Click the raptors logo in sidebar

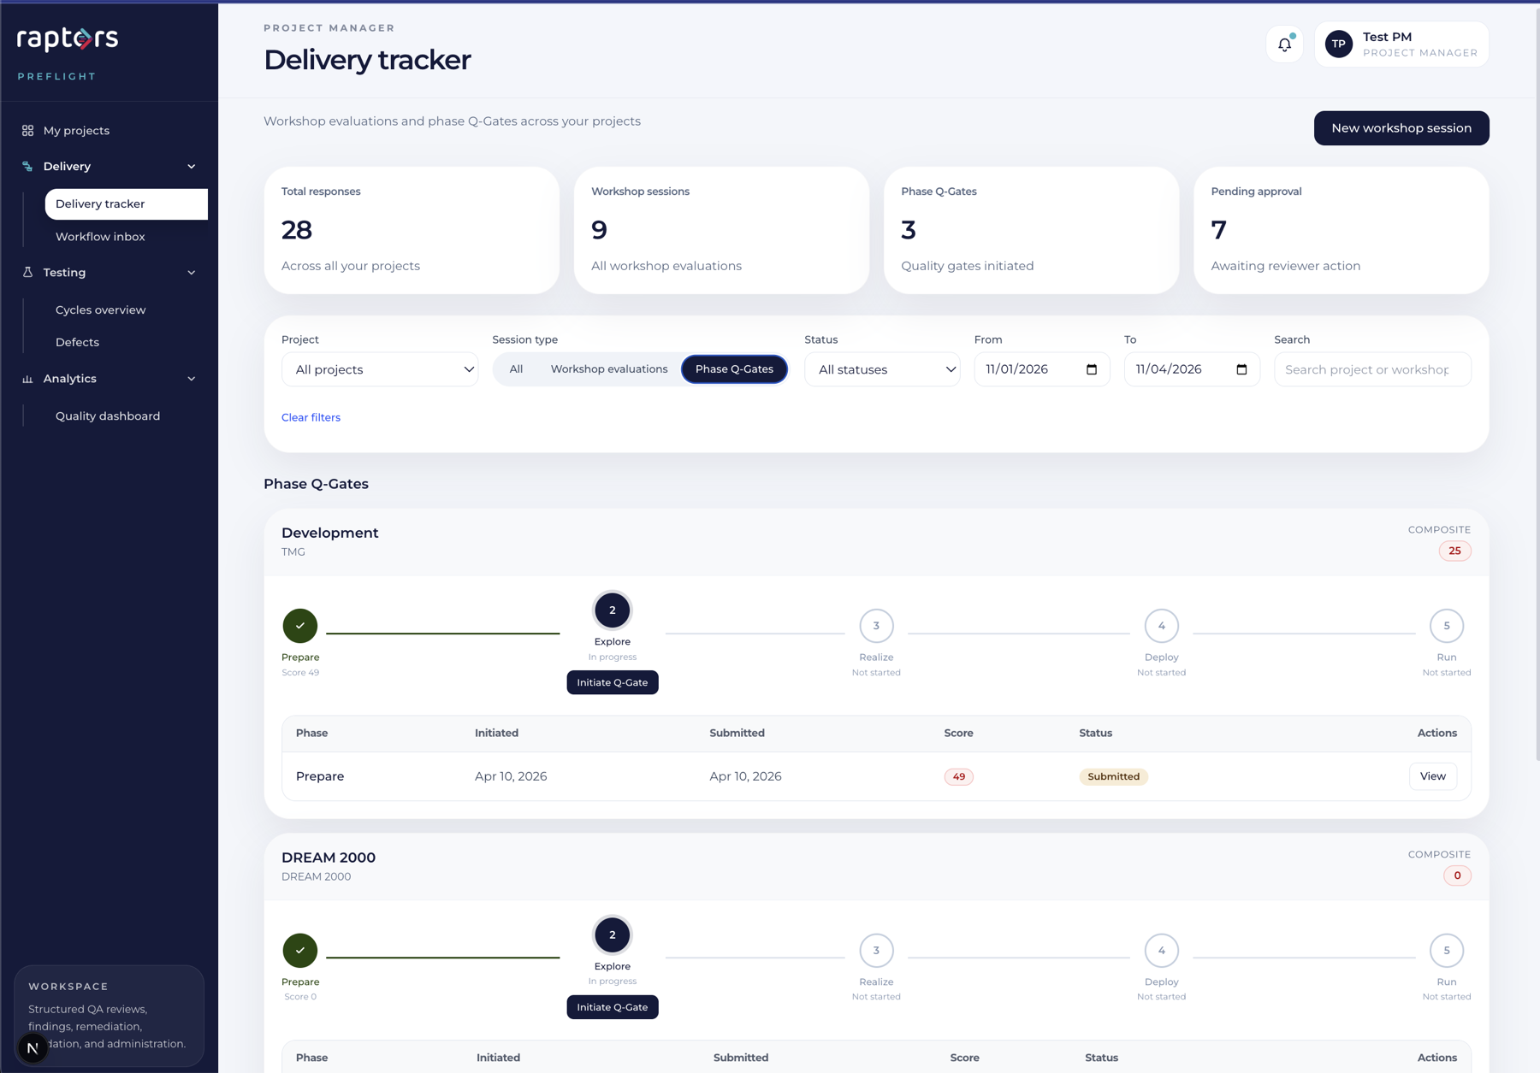point(66,38)
